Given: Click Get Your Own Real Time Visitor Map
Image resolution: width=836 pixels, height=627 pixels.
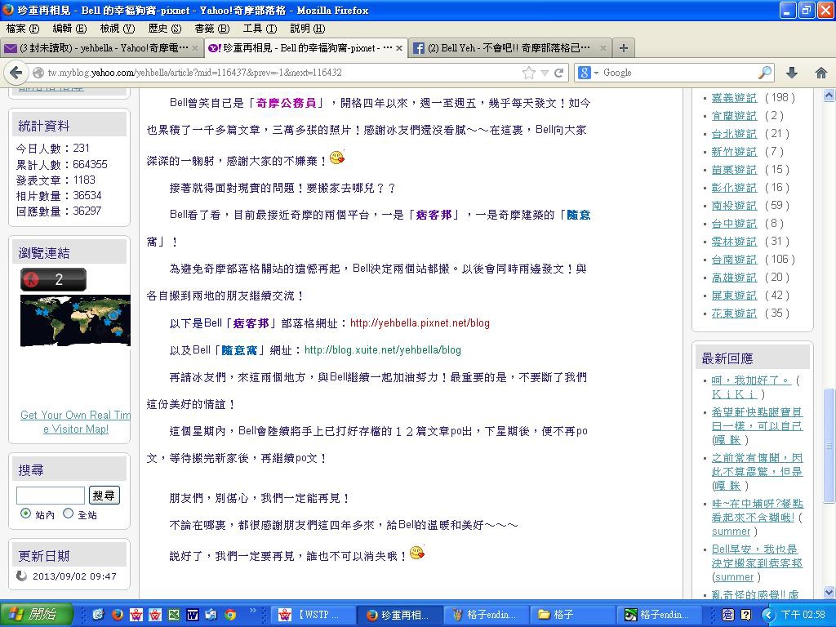Looking at the screenshot, I should [76, 422].
